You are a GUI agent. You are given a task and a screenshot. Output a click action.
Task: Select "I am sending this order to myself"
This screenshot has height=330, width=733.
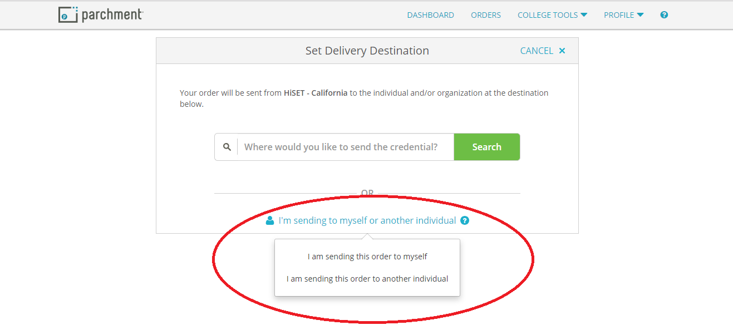coord(367,257)
